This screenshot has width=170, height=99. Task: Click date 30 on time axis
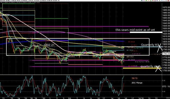pyautogui.click(x=44, y=98)
